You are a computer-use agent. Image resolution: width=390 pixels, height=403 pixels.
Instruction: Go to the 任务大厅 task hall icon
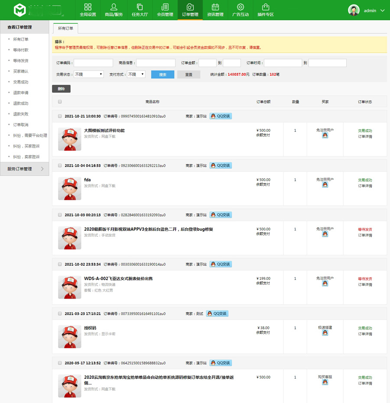tap(140, 7)
